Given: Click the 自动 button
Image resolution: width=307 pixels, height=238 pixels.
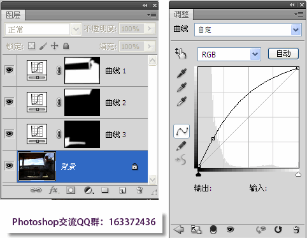Looking at the screenshot, I should [x=283, y=54].
